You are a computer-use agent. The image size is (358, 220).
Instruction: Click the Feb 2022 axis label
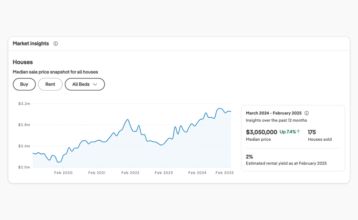pos(130,173)
